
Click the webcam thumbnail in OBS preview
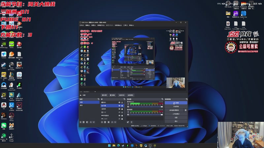[176, 83]
